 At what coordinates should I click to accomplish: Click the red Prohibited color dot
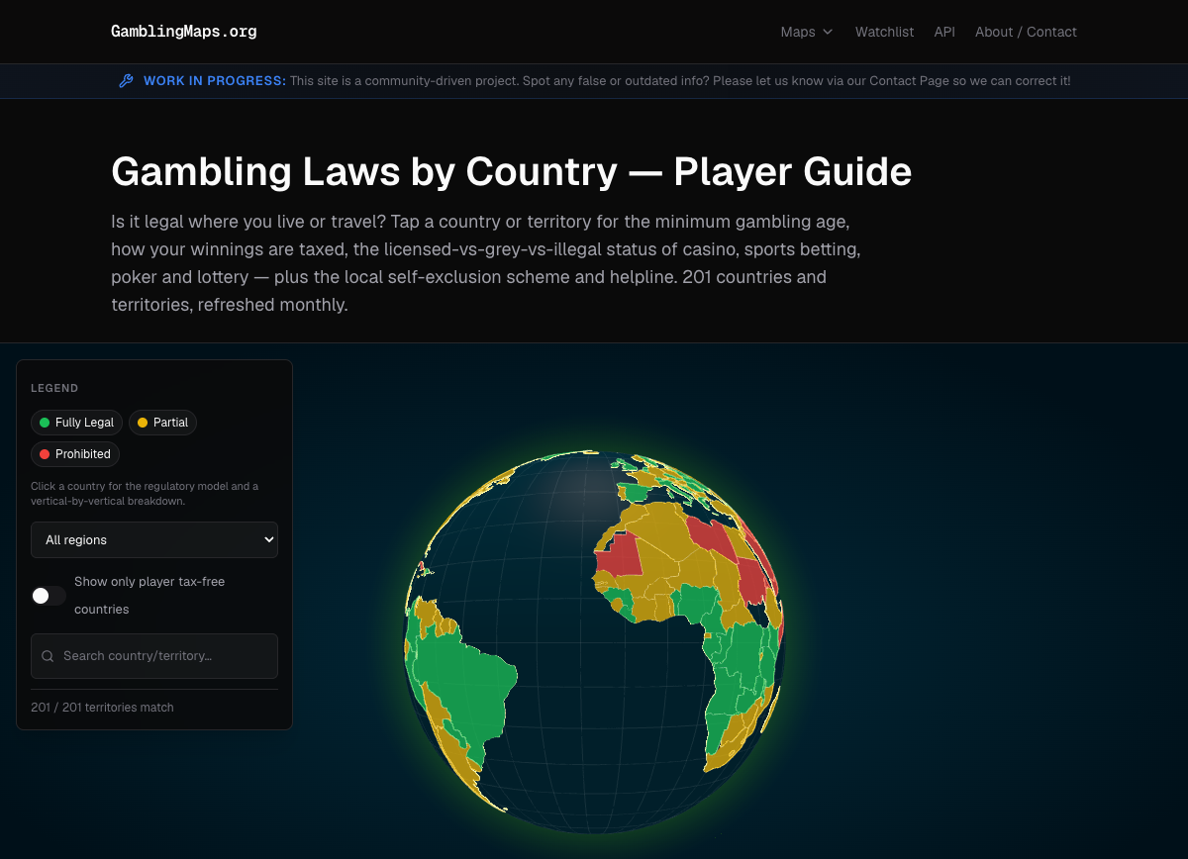pyautogui.click(x=45, y=454)
